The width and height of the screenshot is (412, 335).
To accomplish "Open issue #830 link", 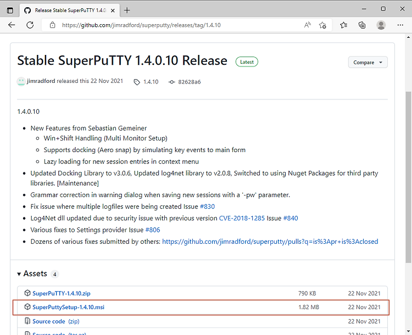I will (207, 206).
